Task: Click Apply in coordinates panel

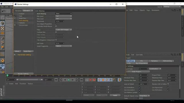Action: 115,95
